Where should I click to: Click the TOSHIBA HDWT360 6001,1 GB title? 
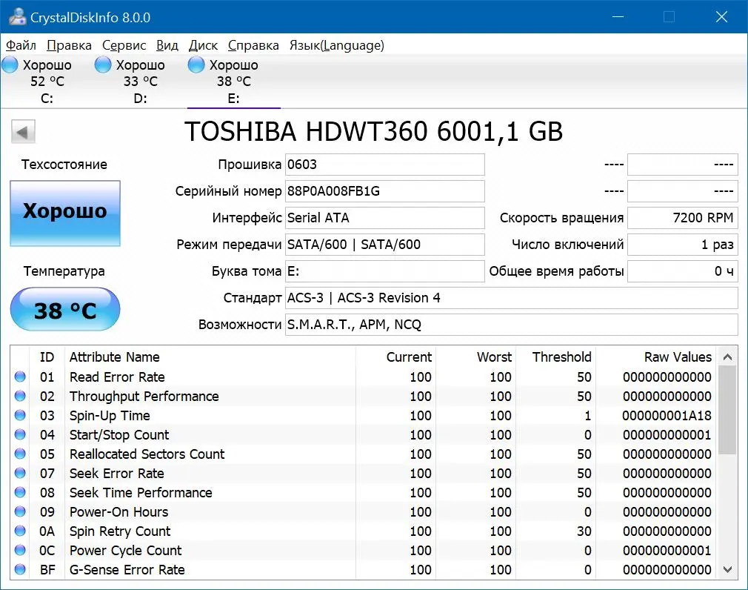373,132
